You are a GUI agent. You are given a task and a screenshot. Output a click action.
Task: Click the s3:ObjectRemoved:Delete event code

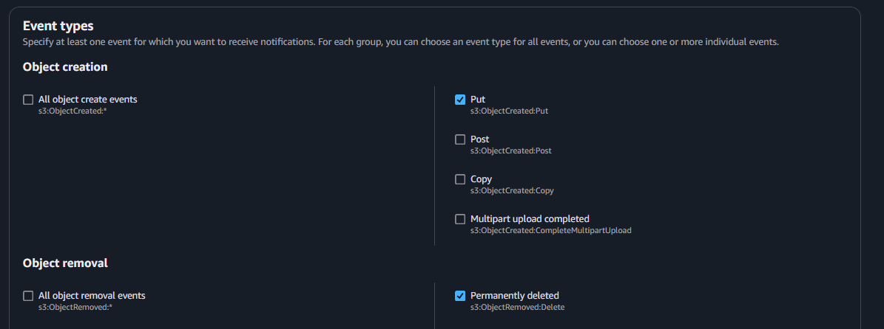[517, 307]
